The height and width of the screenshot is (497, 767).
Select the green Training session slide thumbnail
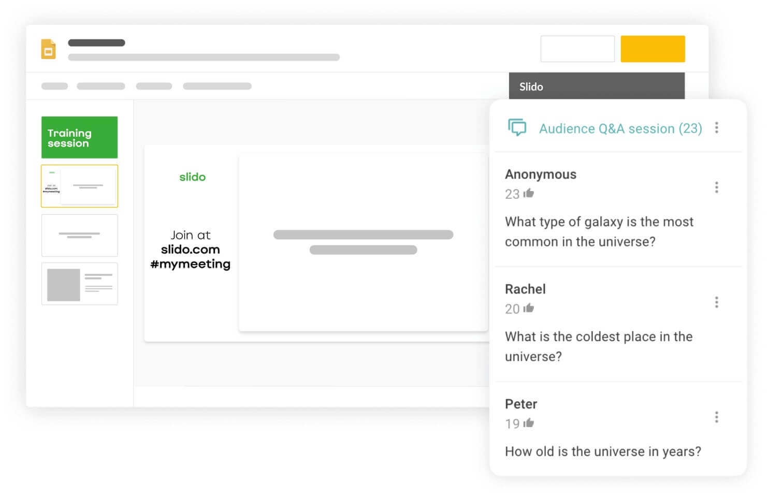(x=79, y=137)
